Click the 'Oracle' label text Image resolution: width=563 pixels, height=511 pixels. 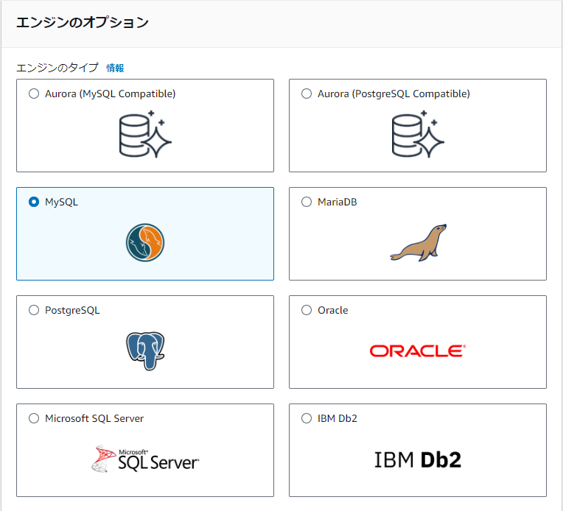(333, 310)
